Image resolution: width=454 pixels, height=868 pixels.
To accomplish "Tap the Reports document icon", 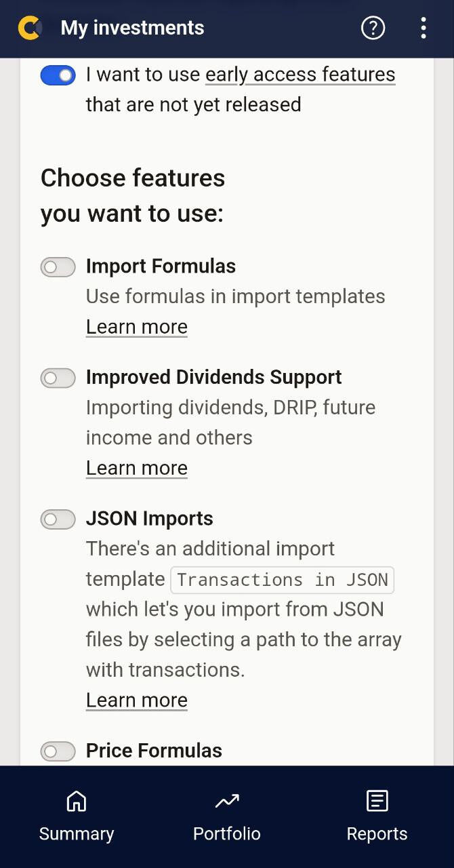I will point(377,801).
